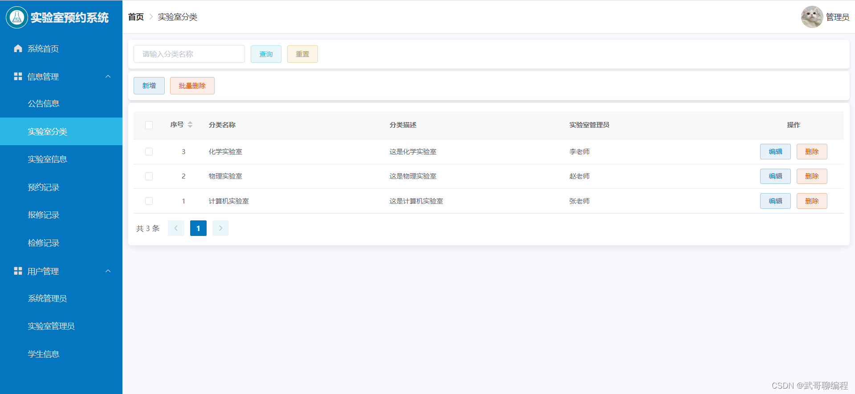The height and width of the screenshot is (394, 855).
Task: Open the 公告信息 menu item
Action: click(61, 104)
